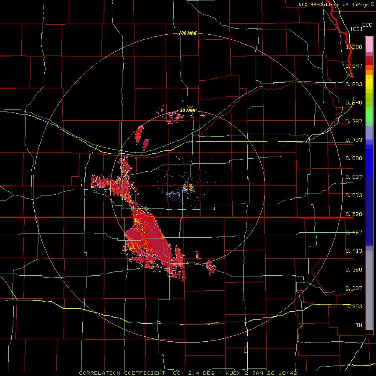Select the 0.680 scale value
The width and height of the screenshot is (376, 376).
[354, 158]
